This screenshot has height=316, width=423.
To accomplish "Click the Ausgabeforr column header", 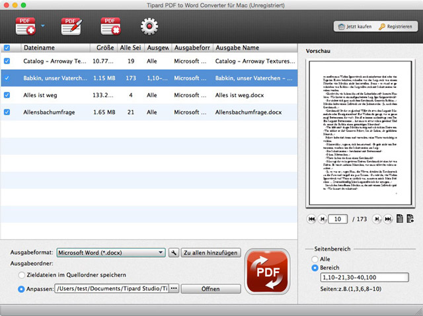I will 192,48.
